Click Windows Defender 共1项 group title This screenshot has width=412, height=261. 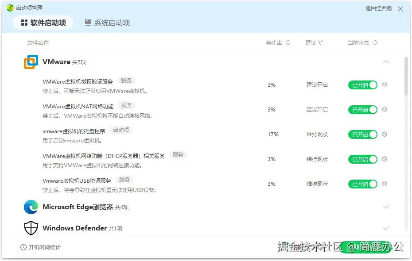tap(82, 228)
